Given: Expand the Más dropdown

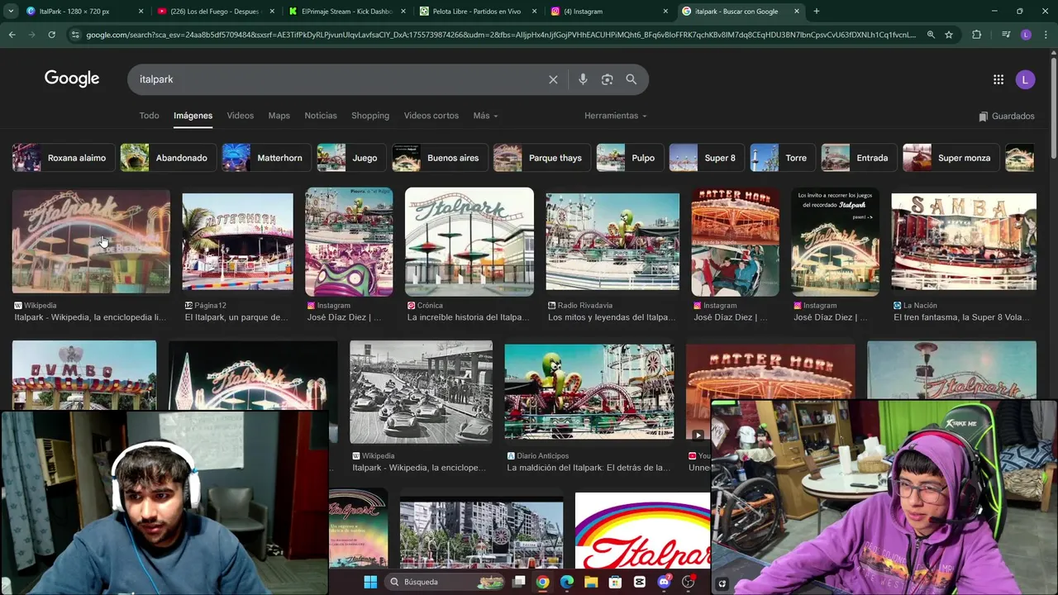Looking at the screenshot, I should tap(485, 116).
